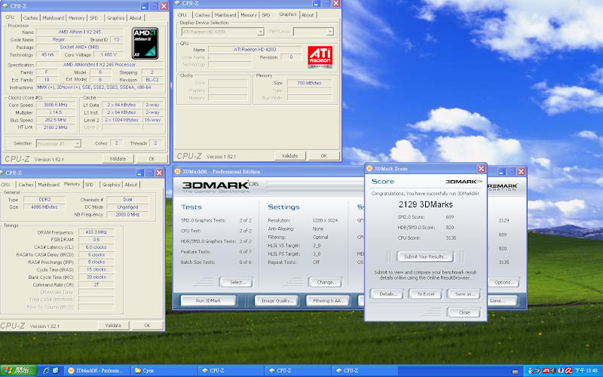
Task: Open the Processor #1 selection dropdown
Action: click(59, 143)
